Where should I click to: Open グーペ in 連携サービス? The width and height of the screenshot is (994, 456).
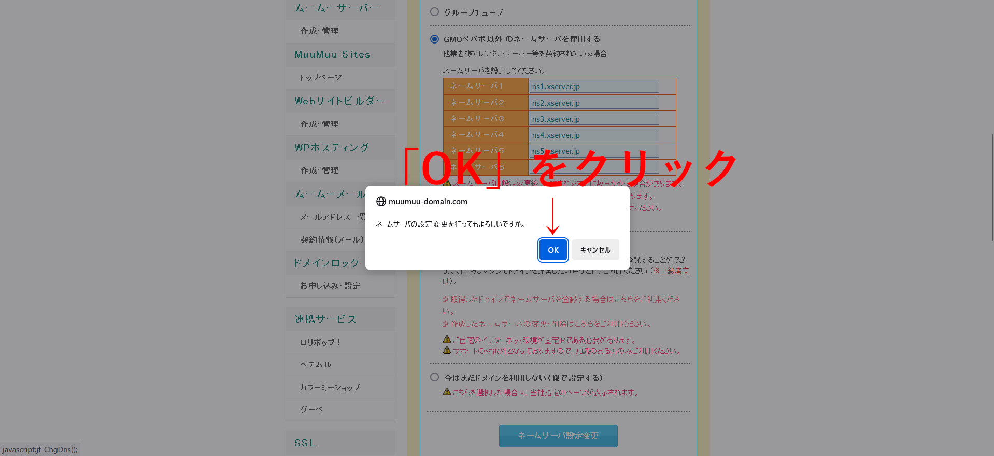point(311,409)
